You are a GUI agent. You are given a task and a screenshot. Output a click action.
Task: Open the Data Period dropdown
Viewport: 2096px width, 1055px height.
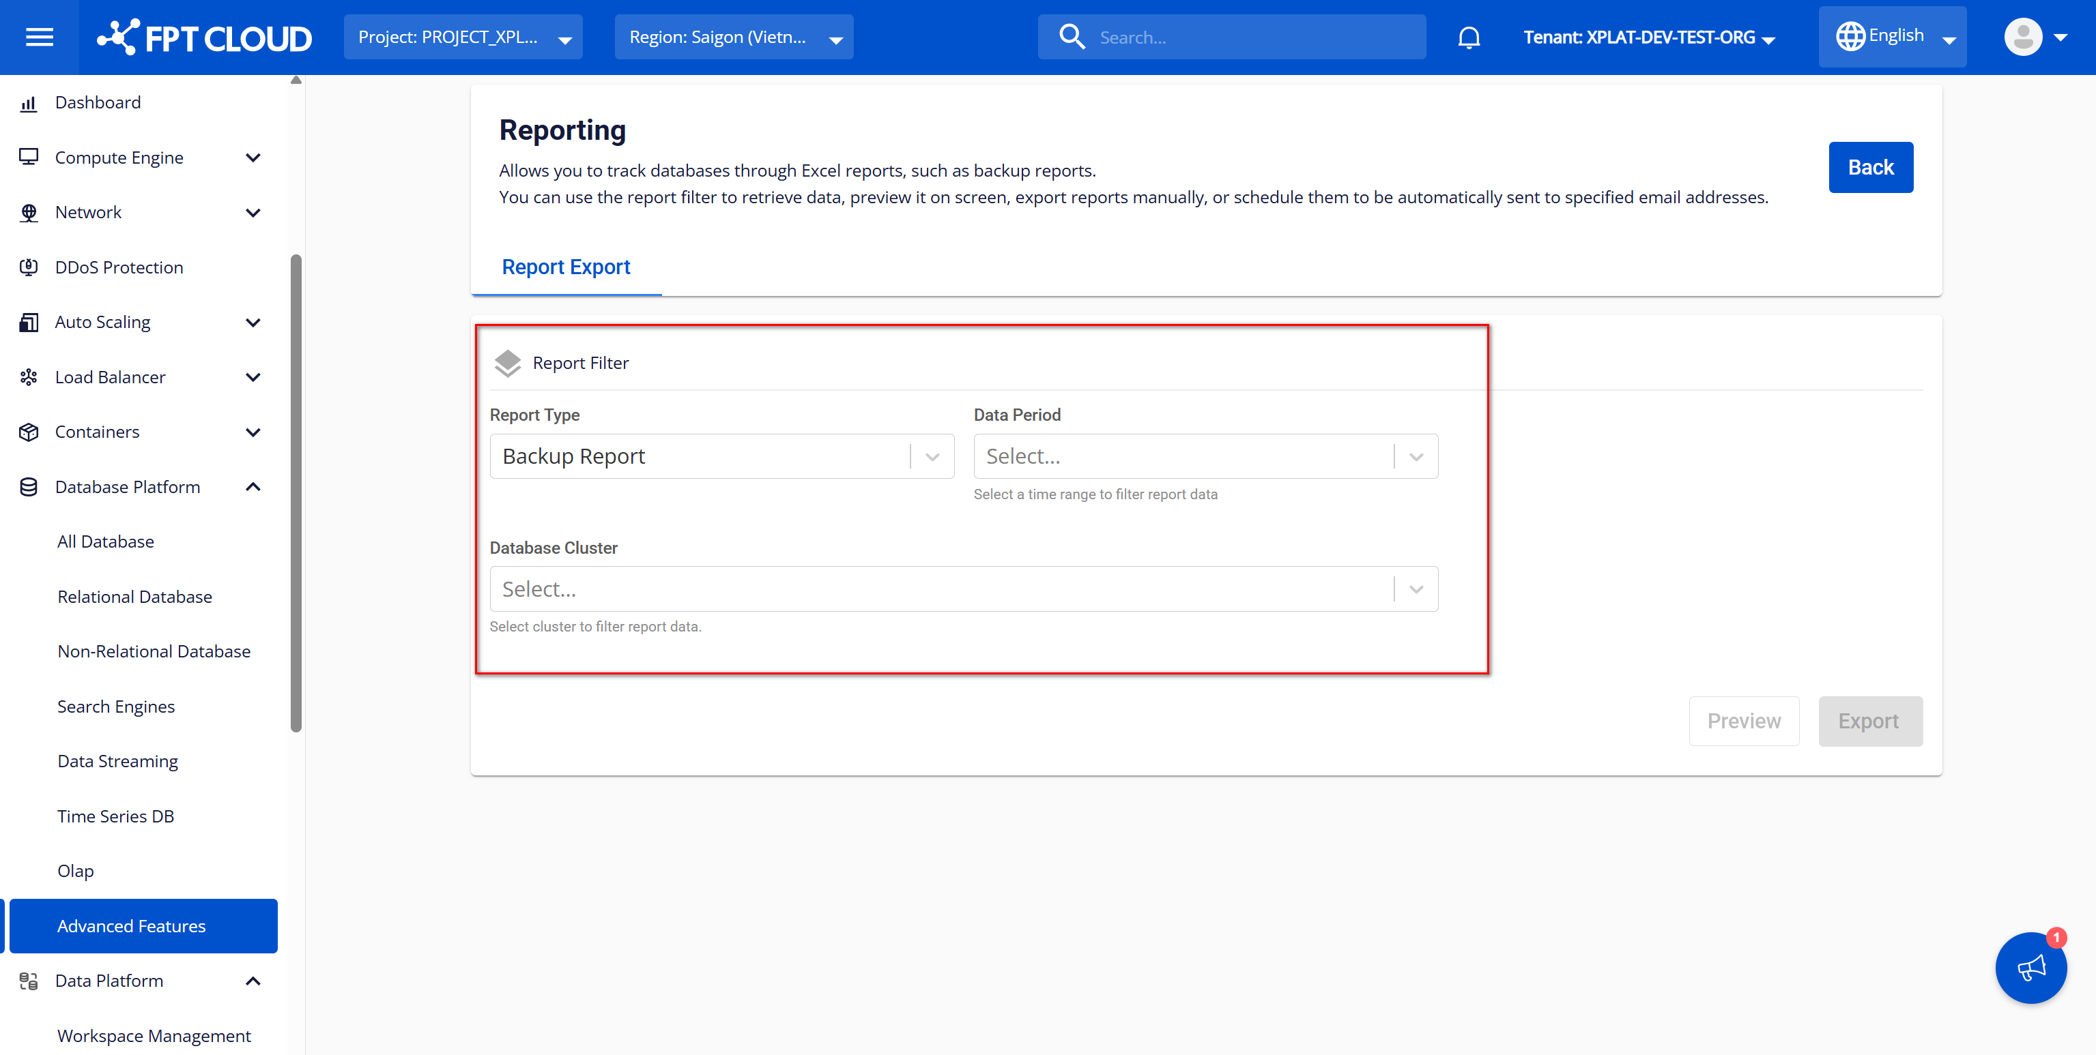pyautogui.click(x=1205, y=456)
